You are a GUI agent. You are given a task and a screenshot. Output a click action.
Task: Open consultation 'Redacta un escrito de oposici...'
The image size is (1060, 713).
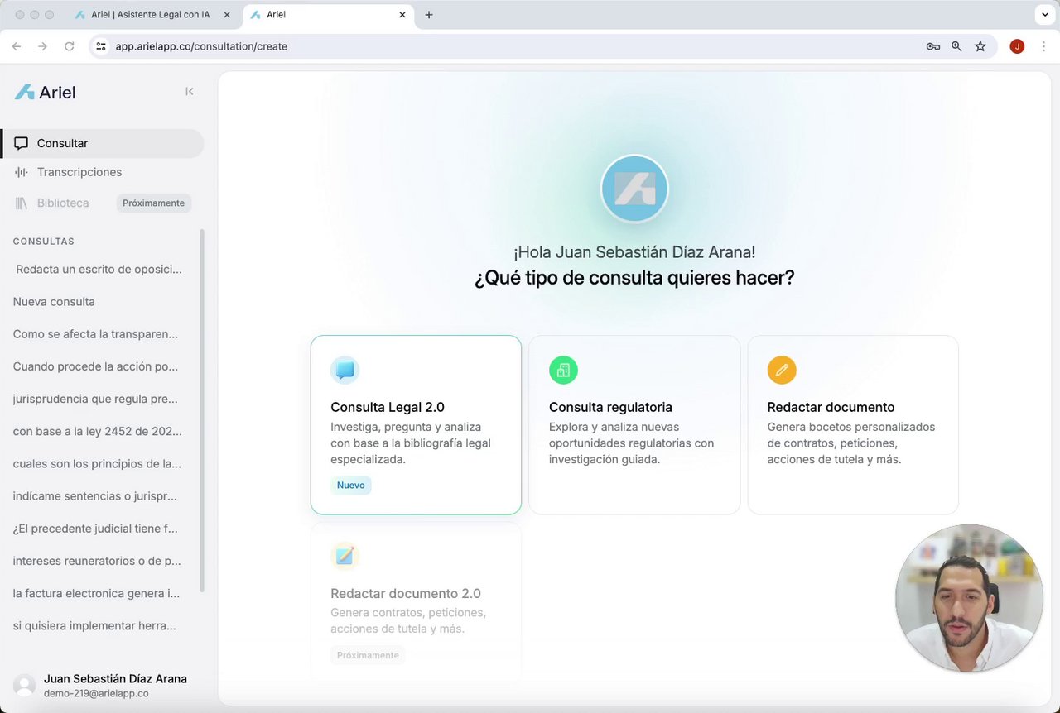click(x=99, y=269)
